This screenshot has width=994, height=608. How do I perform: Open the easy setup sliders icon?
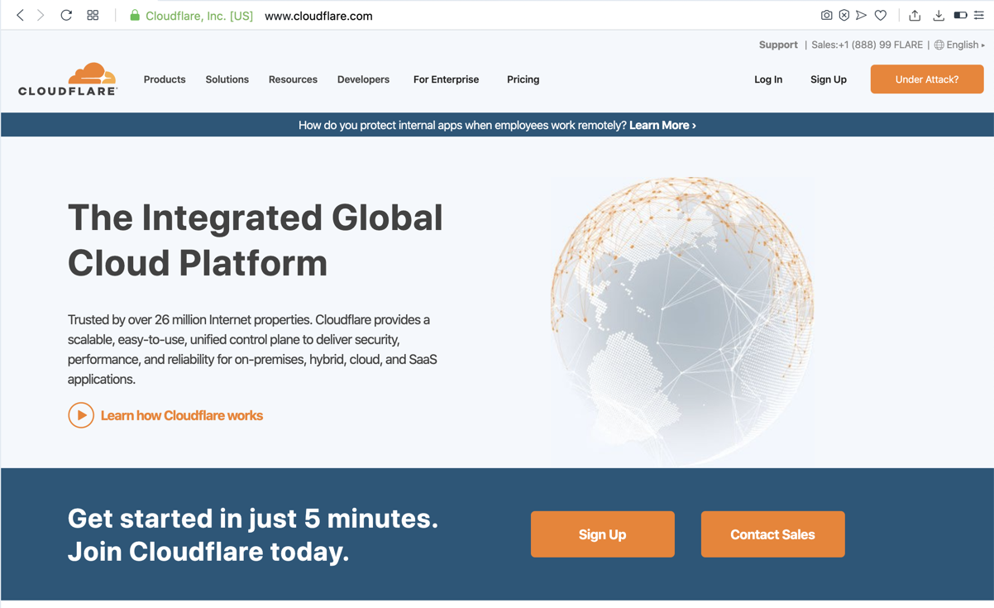979,15
